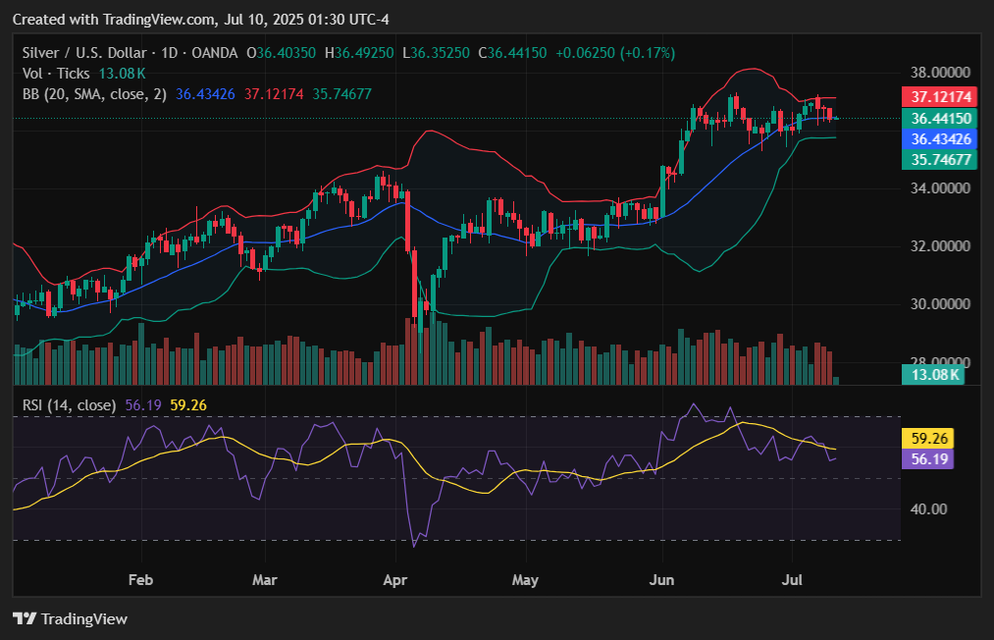
Task: Click the blue 36.43426 price axis label
Action: pos(939,139)
